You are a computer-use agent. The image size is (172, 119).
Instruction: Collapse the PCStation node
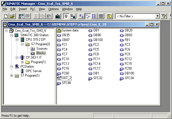coord(11,67)
